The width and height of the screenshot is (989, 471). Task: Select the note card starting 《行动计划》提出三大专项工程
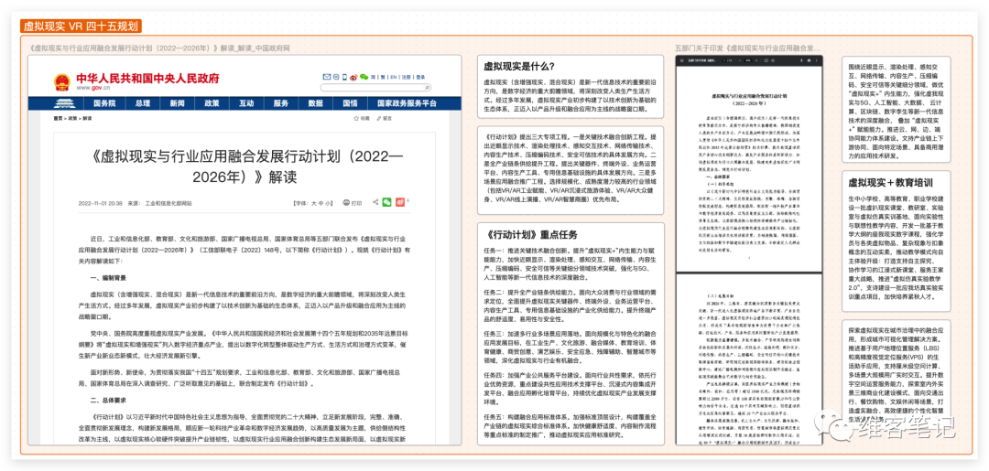click(x=571, y=171)
